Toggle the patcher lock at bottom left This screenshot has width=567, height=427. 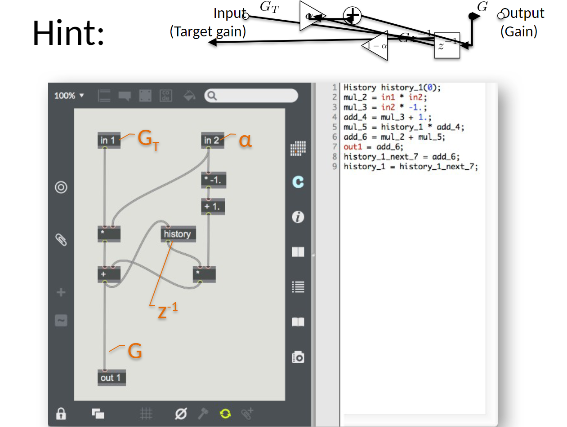click(61, 414)
